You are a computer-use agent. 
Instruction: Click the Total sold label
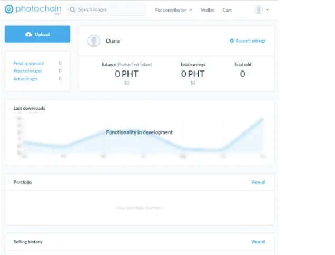pyautogui.click(x=242, y=64)
